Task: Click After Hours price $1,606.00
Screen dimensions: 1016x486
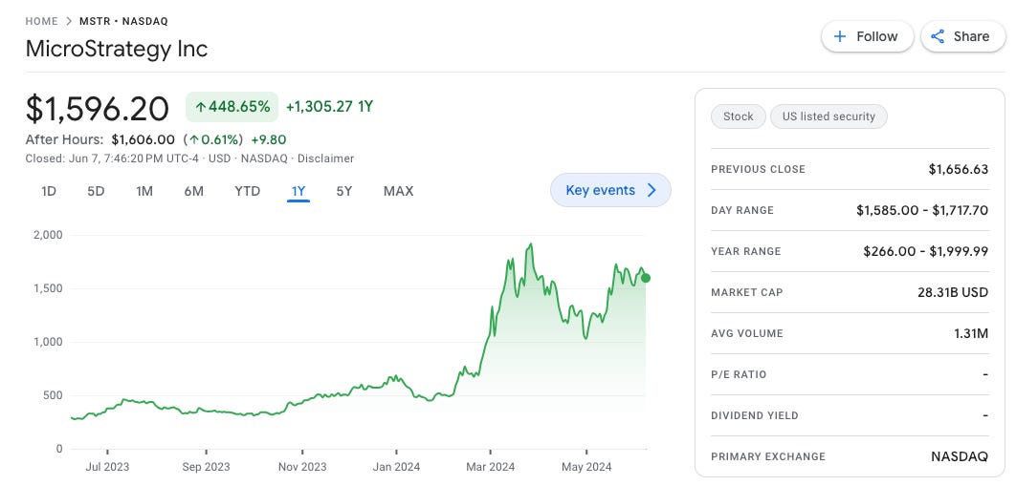Action: (x=144, y=139)
